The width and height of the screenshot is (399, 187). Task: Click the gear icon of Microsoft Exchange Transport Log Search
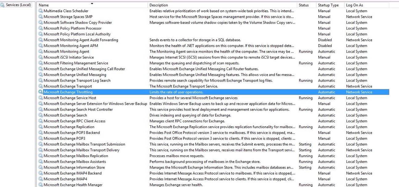coord(41,80)
